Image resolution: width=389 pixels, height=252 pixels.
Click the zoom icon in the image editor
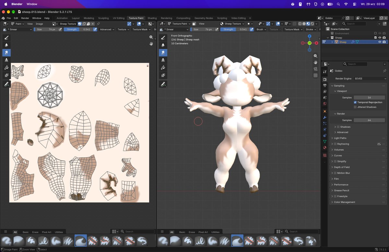click(x=151, y=38)
